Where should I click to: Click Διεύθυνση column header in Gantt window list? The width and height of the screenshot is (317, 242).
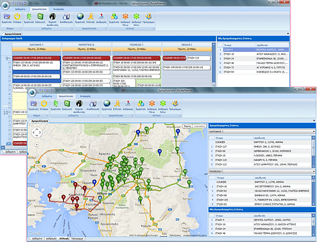click(272, 45)
